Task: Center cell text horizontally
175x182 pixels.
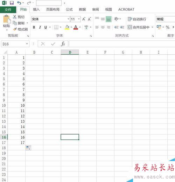Action: pos(103,27)
